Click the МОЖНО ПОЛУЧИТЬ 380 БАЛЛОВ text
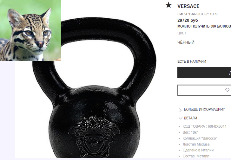This screenshot has width=231, height=160. coord(204,26)
